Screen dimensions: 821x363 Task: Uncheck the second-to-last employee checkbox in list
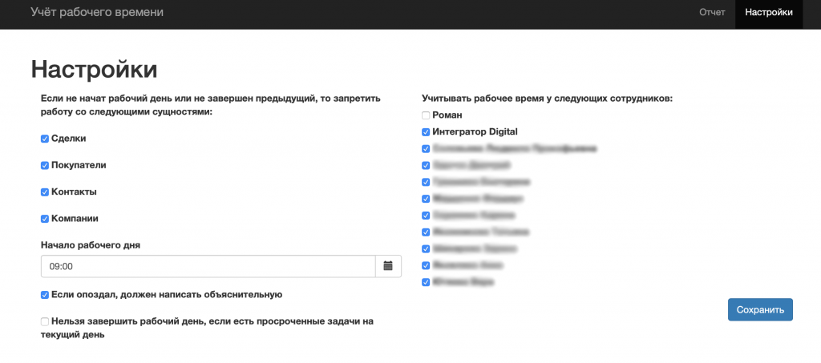click(426, 265)
